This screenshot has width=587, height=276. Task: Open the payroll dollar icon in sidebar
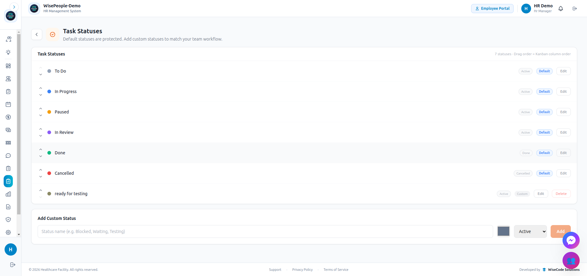point(8,117)
